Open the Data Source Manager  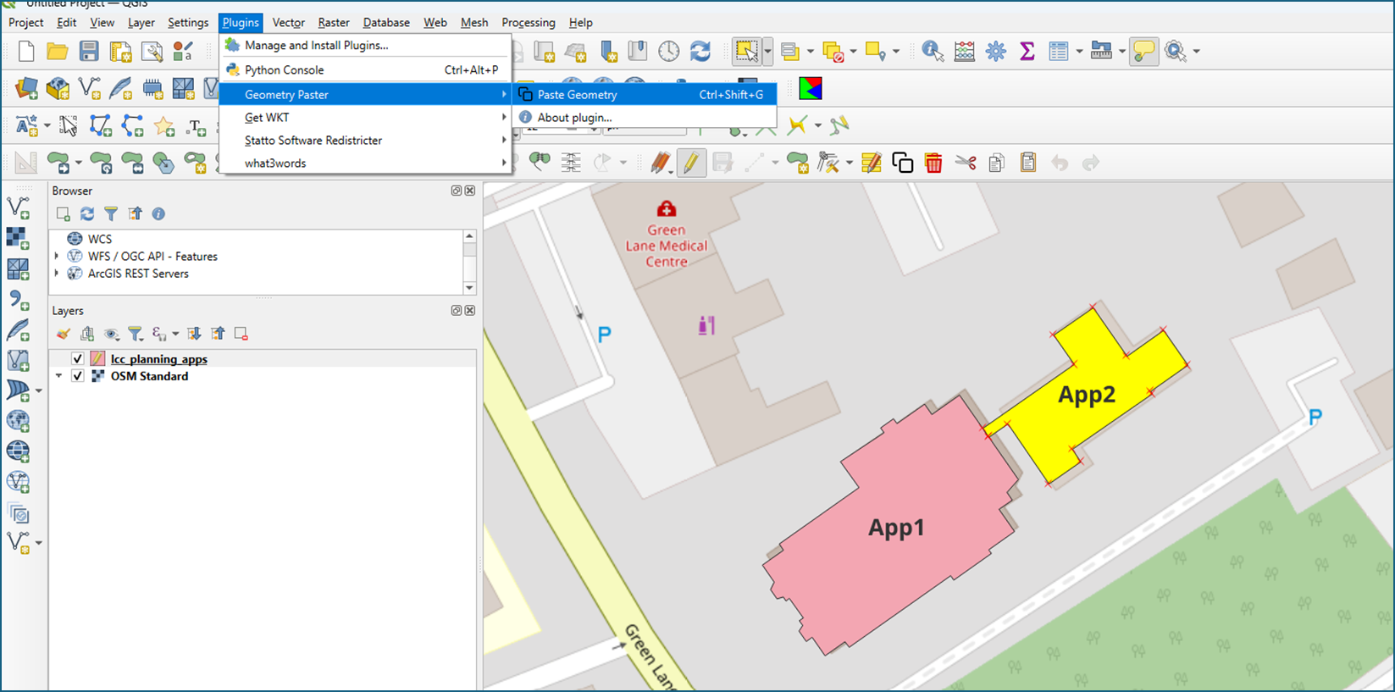tap(26, 88)
